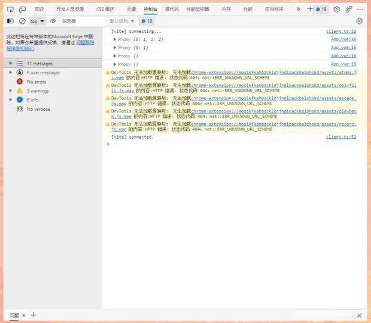The image size is (371, 323).
Task: Switch to 内存 tab
Action: (x=226, y=9)
